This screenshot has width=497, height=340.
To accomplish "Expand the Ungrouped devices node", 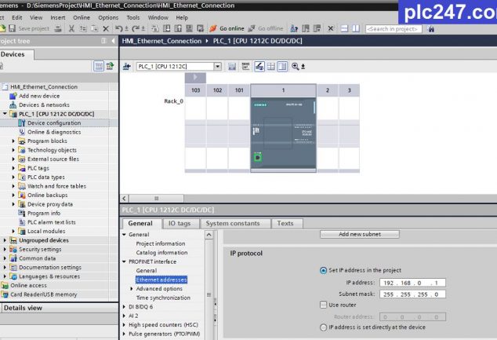I will (5, 240).
